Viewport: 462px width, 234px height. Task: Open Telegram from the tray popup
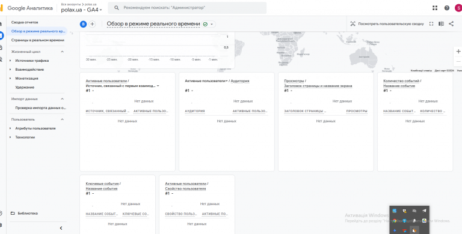(424, 211)
